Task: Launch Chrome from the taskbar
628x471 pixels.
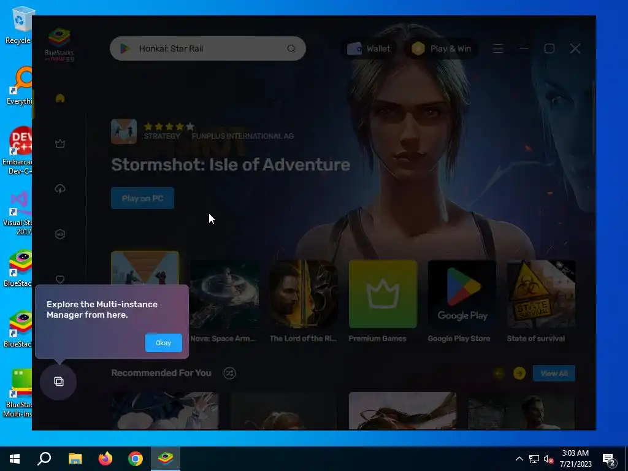Action: 136,459
